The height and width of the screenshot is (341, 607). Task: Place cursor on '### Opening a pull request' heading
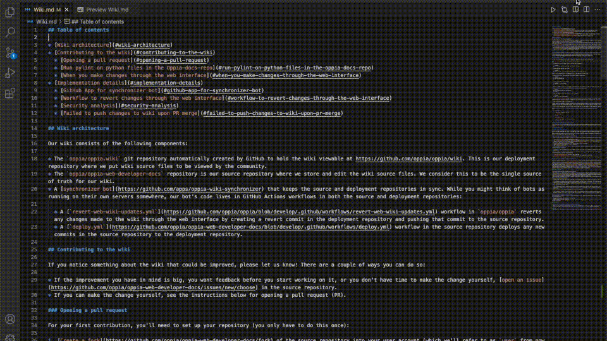pos(87,311)
